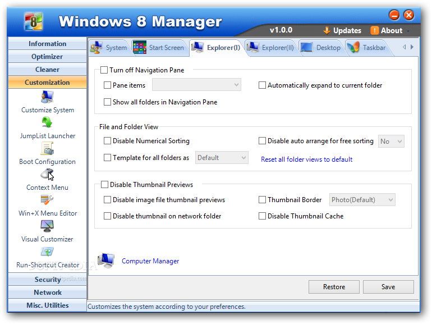Click the Computer Manager monitor icon
432x324 pixels.
[107, 261]
